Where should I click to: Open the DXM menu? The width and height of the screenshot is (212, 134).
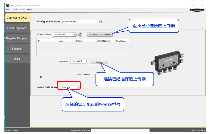click(x=23, y=10)
